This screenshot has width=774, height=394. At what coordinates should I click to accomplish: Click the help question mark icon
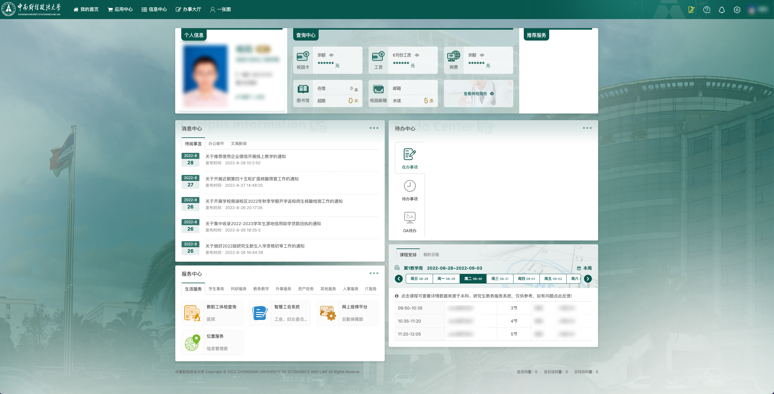coord(707,10)
